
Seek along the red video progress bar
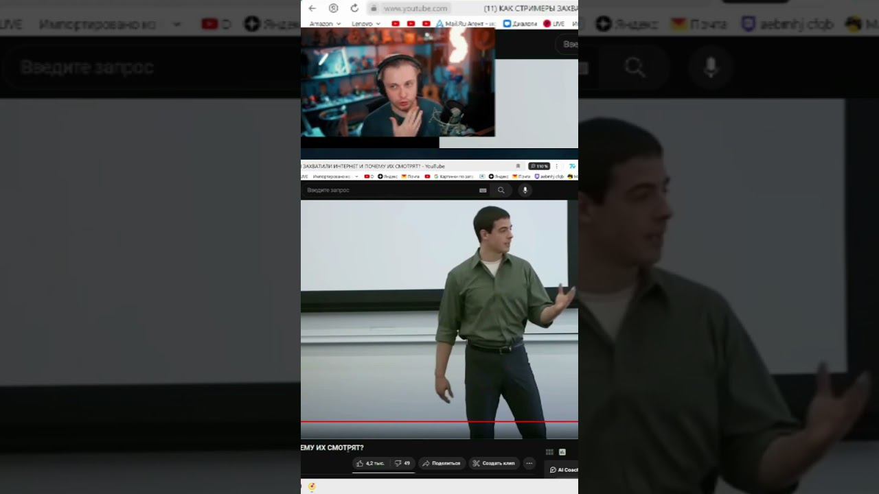[439, 422]
